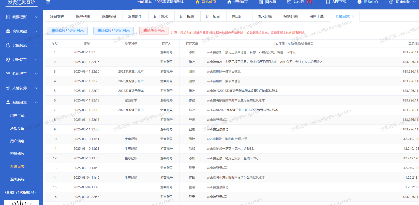Select log row 1 about xx物流公司
Image resolution: width=419 pixels, height=205 pixels.
click(x=232, y=52)
